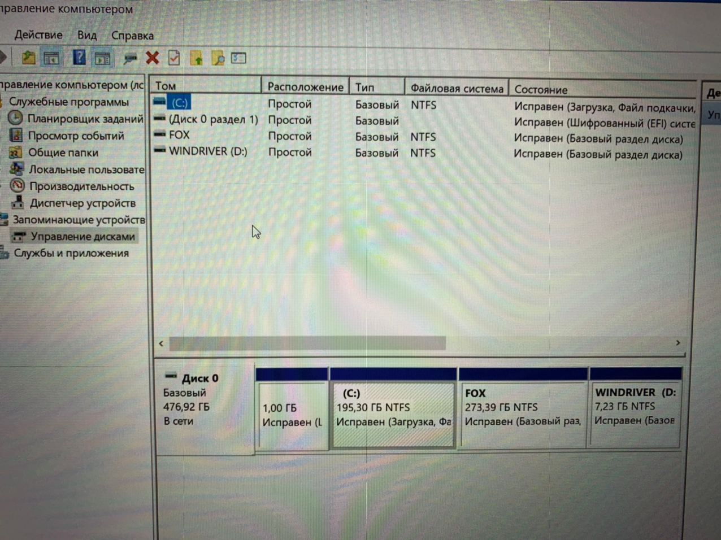Click the Properties checkmark page icon
Screen dimensions: 721x540
[174, 58]
